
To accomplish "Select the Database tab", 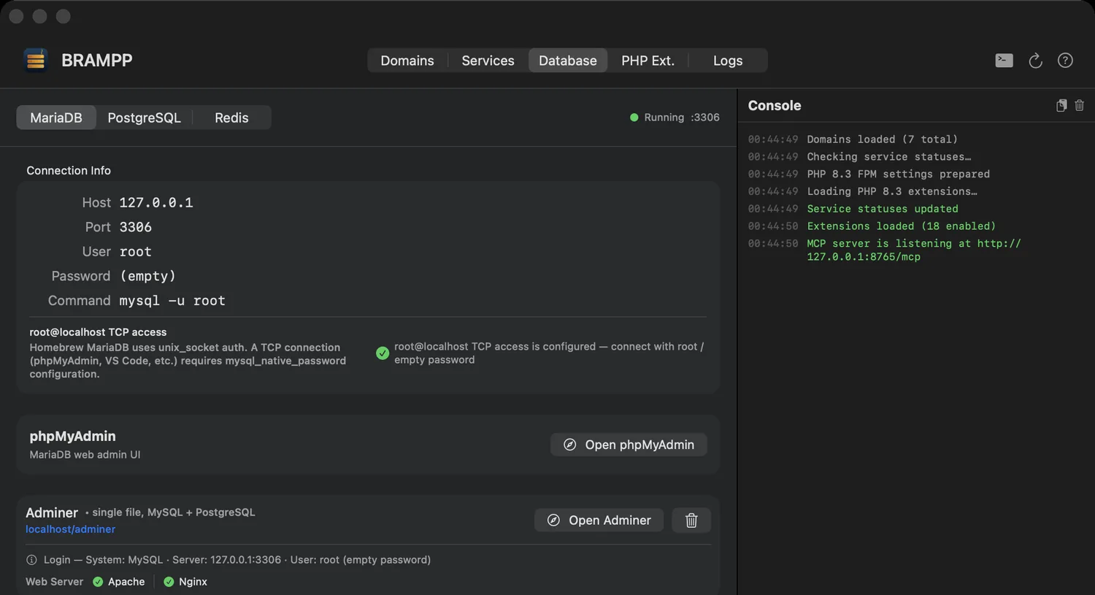I will pyautogui.click(x=568, y=61).
